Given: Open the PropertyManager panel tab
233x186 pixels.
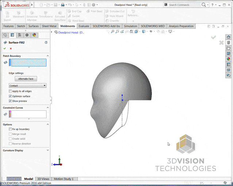Looking at the screenshot, I should [x=12, y=35].
